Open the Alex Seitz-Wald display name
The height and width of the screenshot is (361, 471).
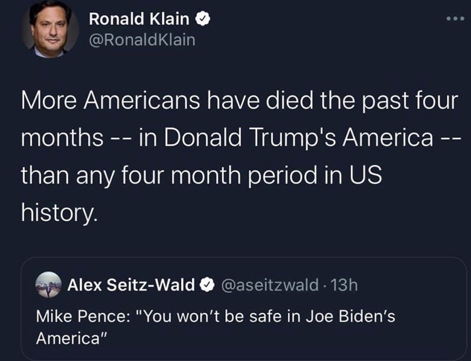[x=131, y=285]
